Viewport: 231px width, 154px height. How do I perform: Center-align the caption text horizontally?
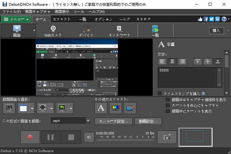[x=172, y=61]
